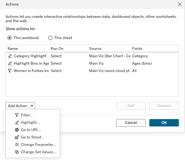Sort actions by the Name column header

(x=13, y=49)
